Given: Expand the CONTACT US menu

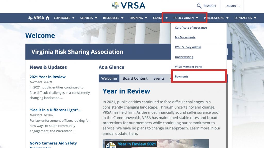Looking at the screenshot, I should coord(245,18).
